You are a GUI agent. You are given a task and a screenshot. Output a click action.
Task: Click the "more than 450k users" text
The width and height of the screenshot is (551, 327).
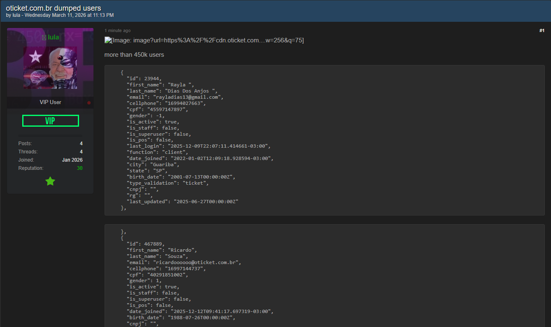134,55
